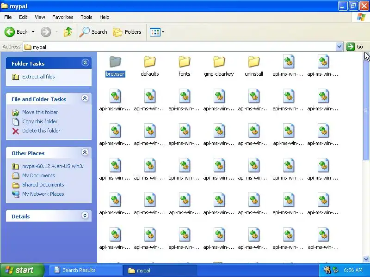This screenshot has height=277, width=370.
Task: Open the Tools menu
Action: tap(86, 17)
